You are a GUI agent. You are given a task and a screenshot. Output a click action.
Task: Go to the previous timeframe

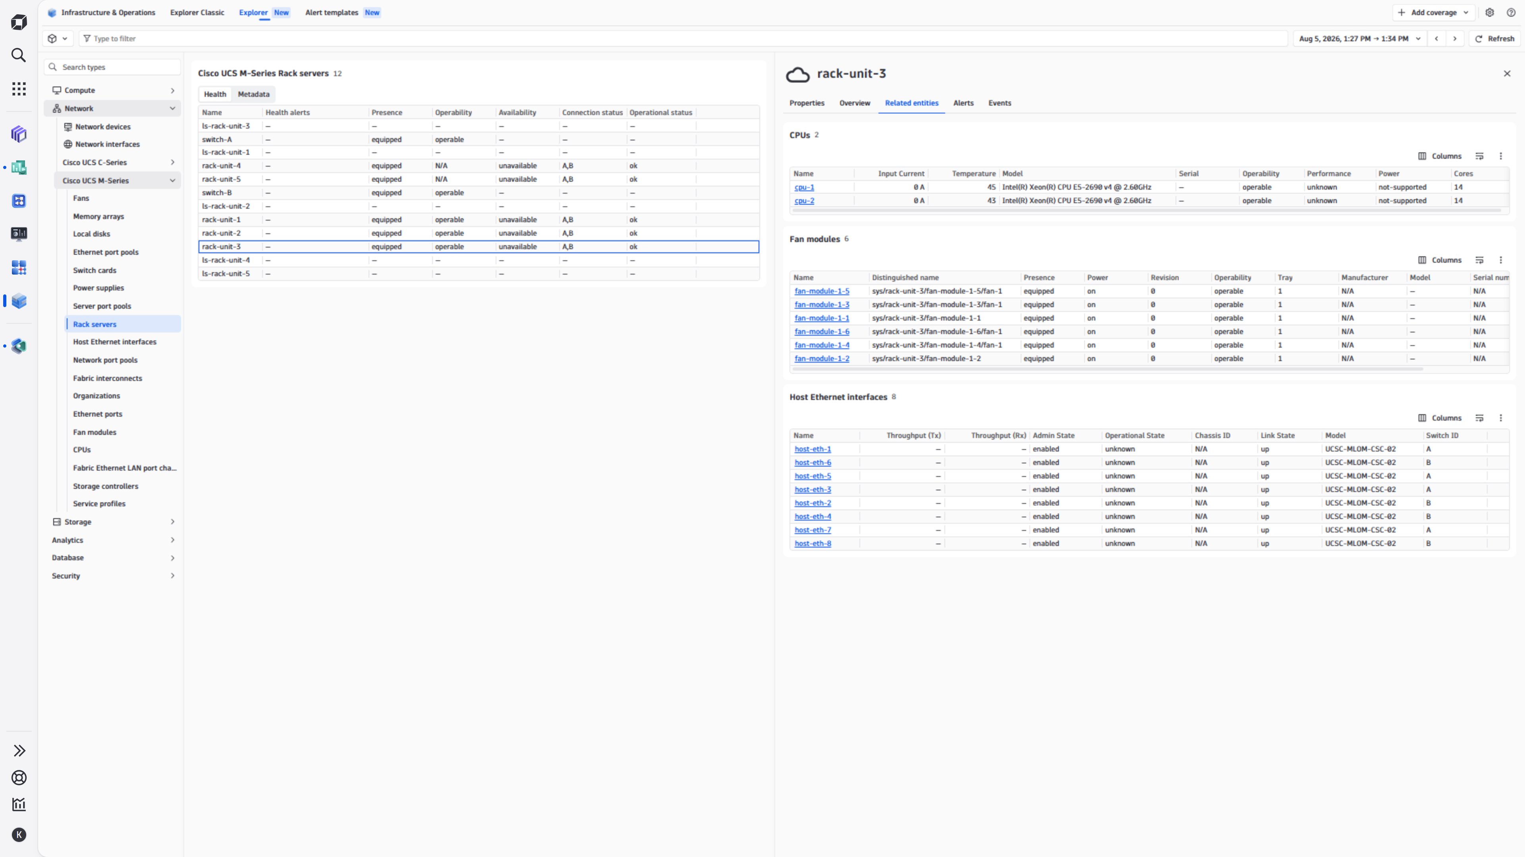(1437, 38)
